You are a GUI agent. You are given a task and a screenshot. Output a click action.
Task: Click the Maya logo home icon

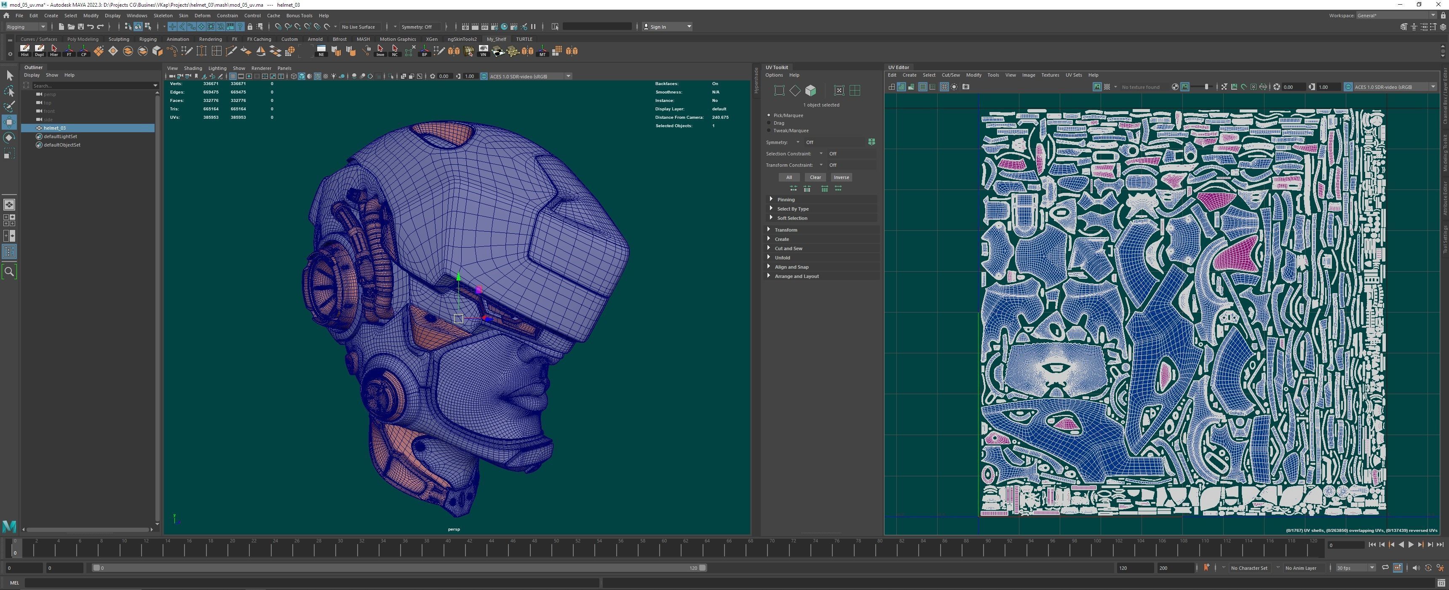click(10, 526)
